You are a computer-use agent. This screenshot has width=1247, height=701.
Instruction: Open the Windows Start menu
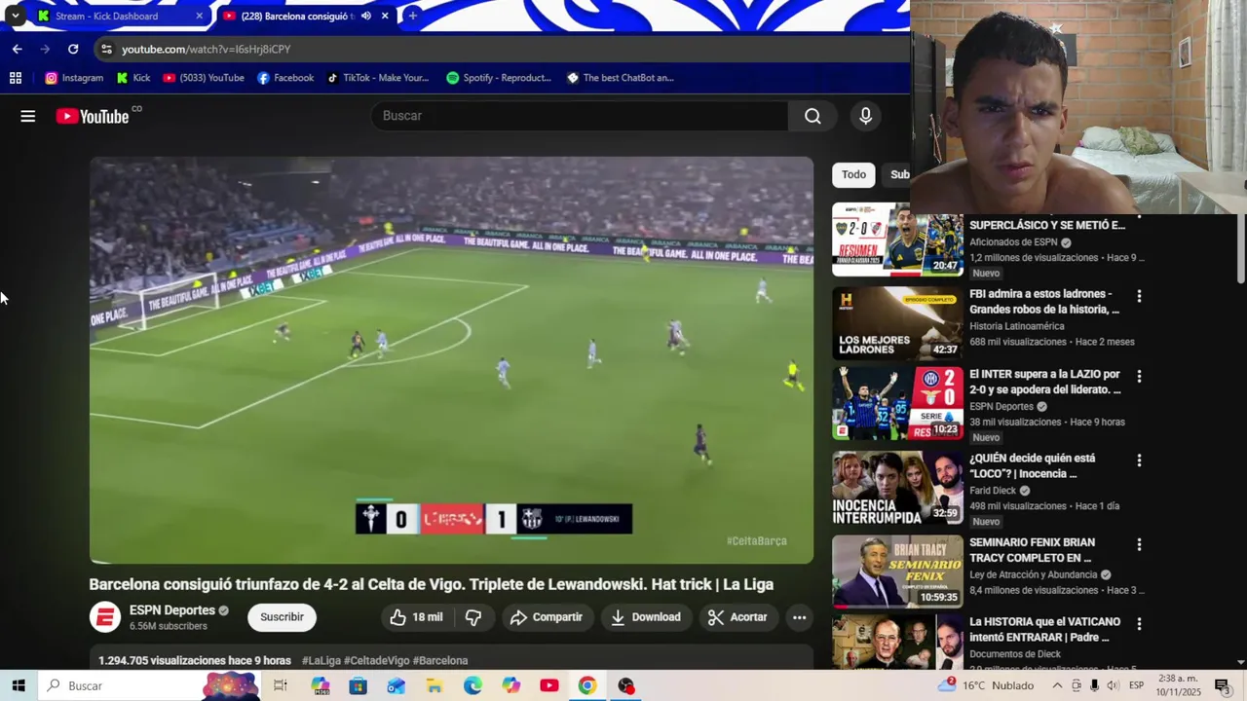(19, 685)
